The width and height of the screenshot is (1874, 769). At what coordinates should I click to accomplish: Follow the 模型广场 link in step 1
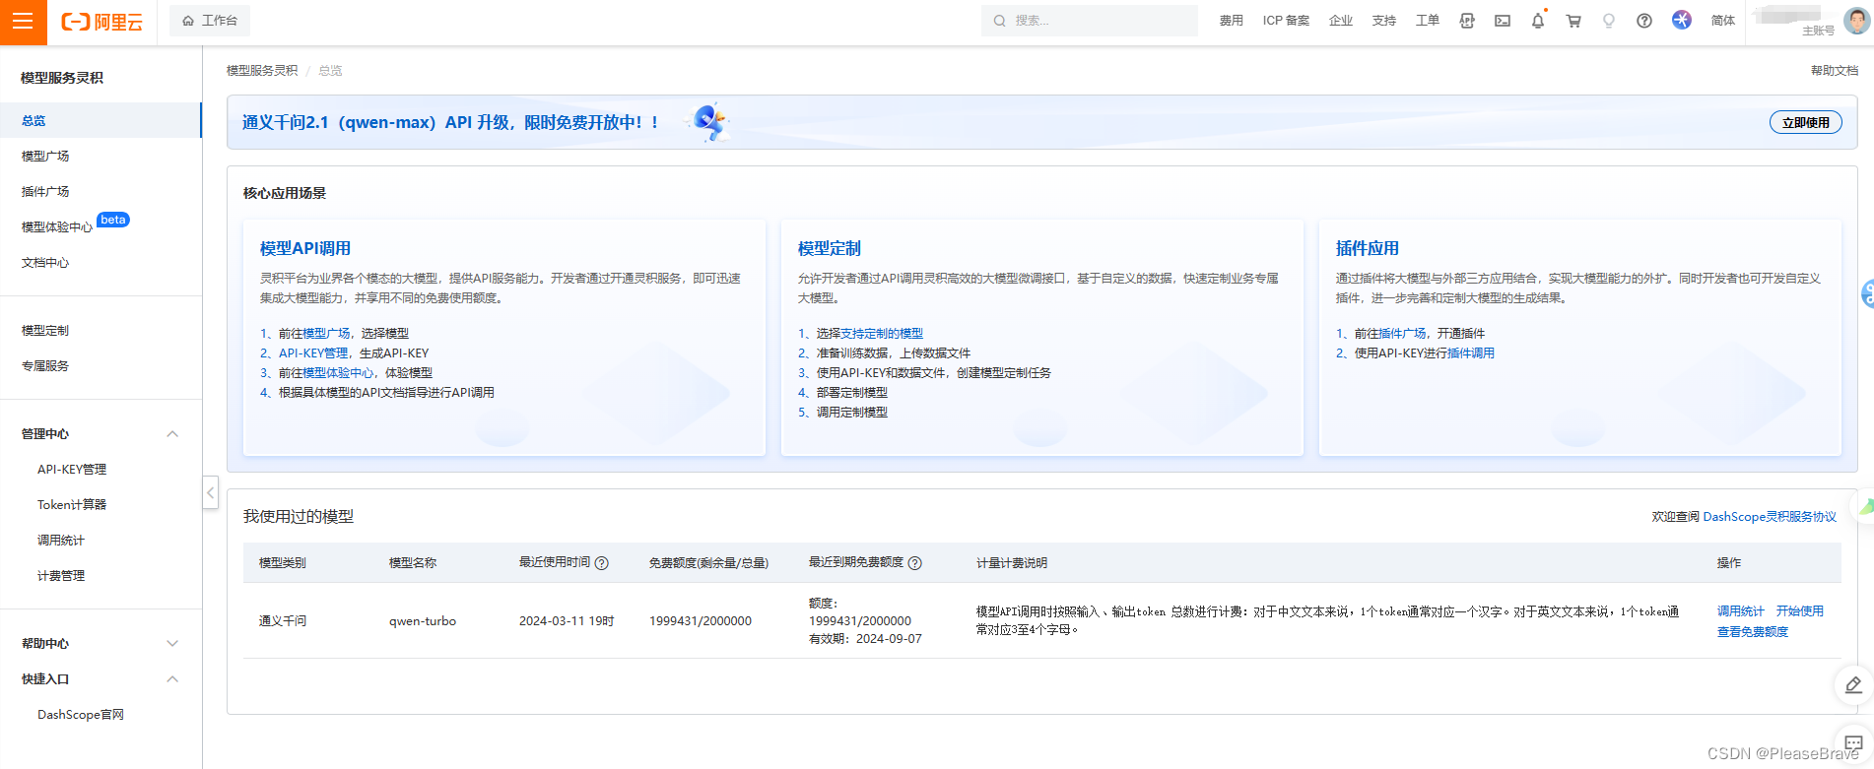point(326,334)
